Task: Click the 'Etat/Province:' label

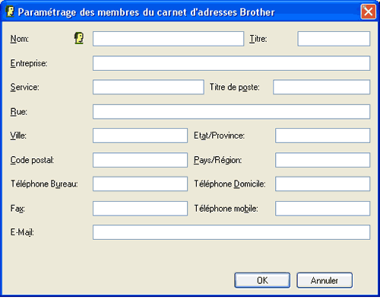Action: point(220,136)
